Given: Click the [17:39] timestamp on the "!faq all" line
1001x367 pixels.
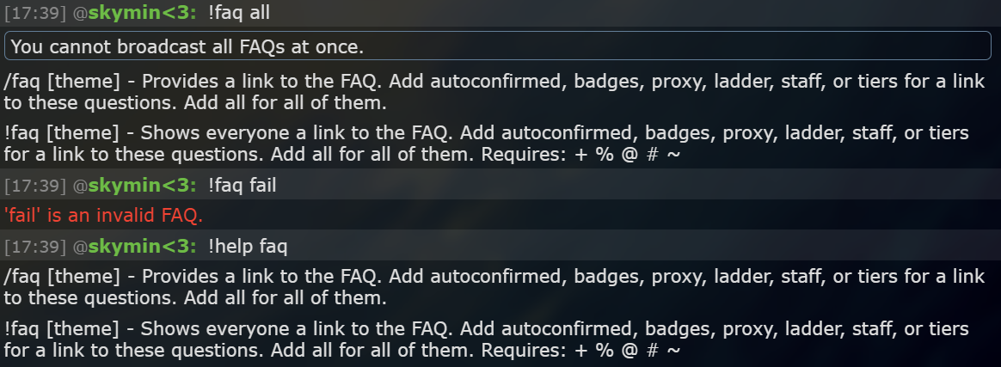Looking at the screenshot, I should tap(35, 13).
